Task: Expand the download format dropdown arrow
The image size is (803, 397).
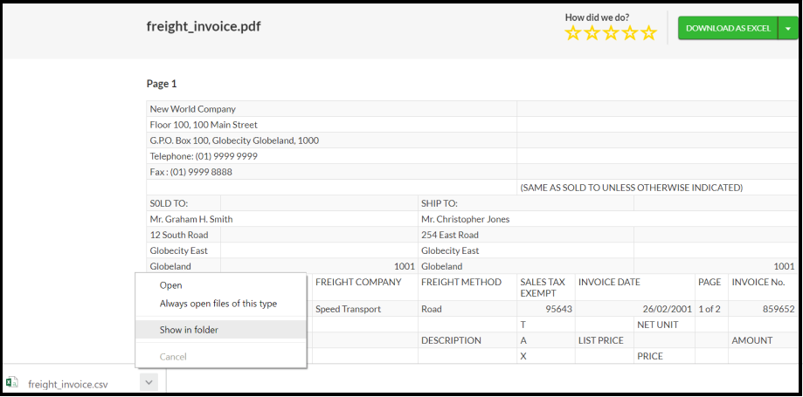Action: pos(788,28)
